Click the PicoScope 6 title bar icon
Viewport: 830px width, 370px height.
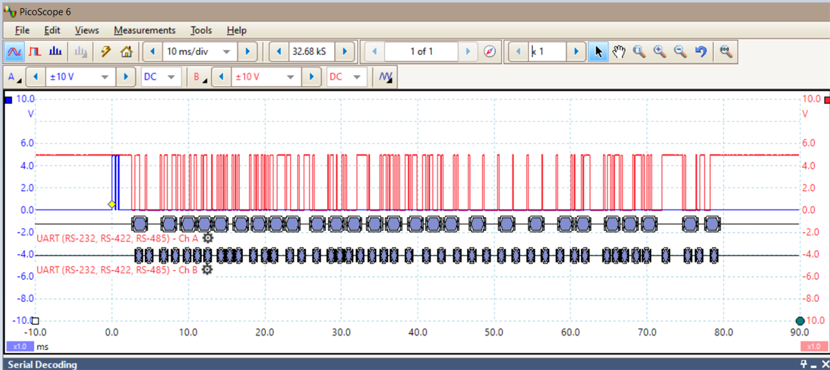click(10, 12)
